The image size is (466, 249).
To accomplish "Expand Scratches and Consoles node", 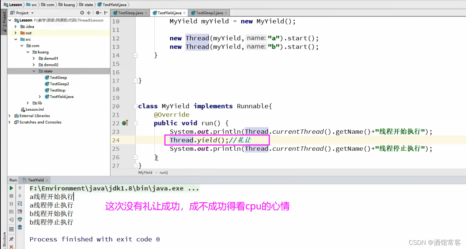I will (x=9, y=122).
